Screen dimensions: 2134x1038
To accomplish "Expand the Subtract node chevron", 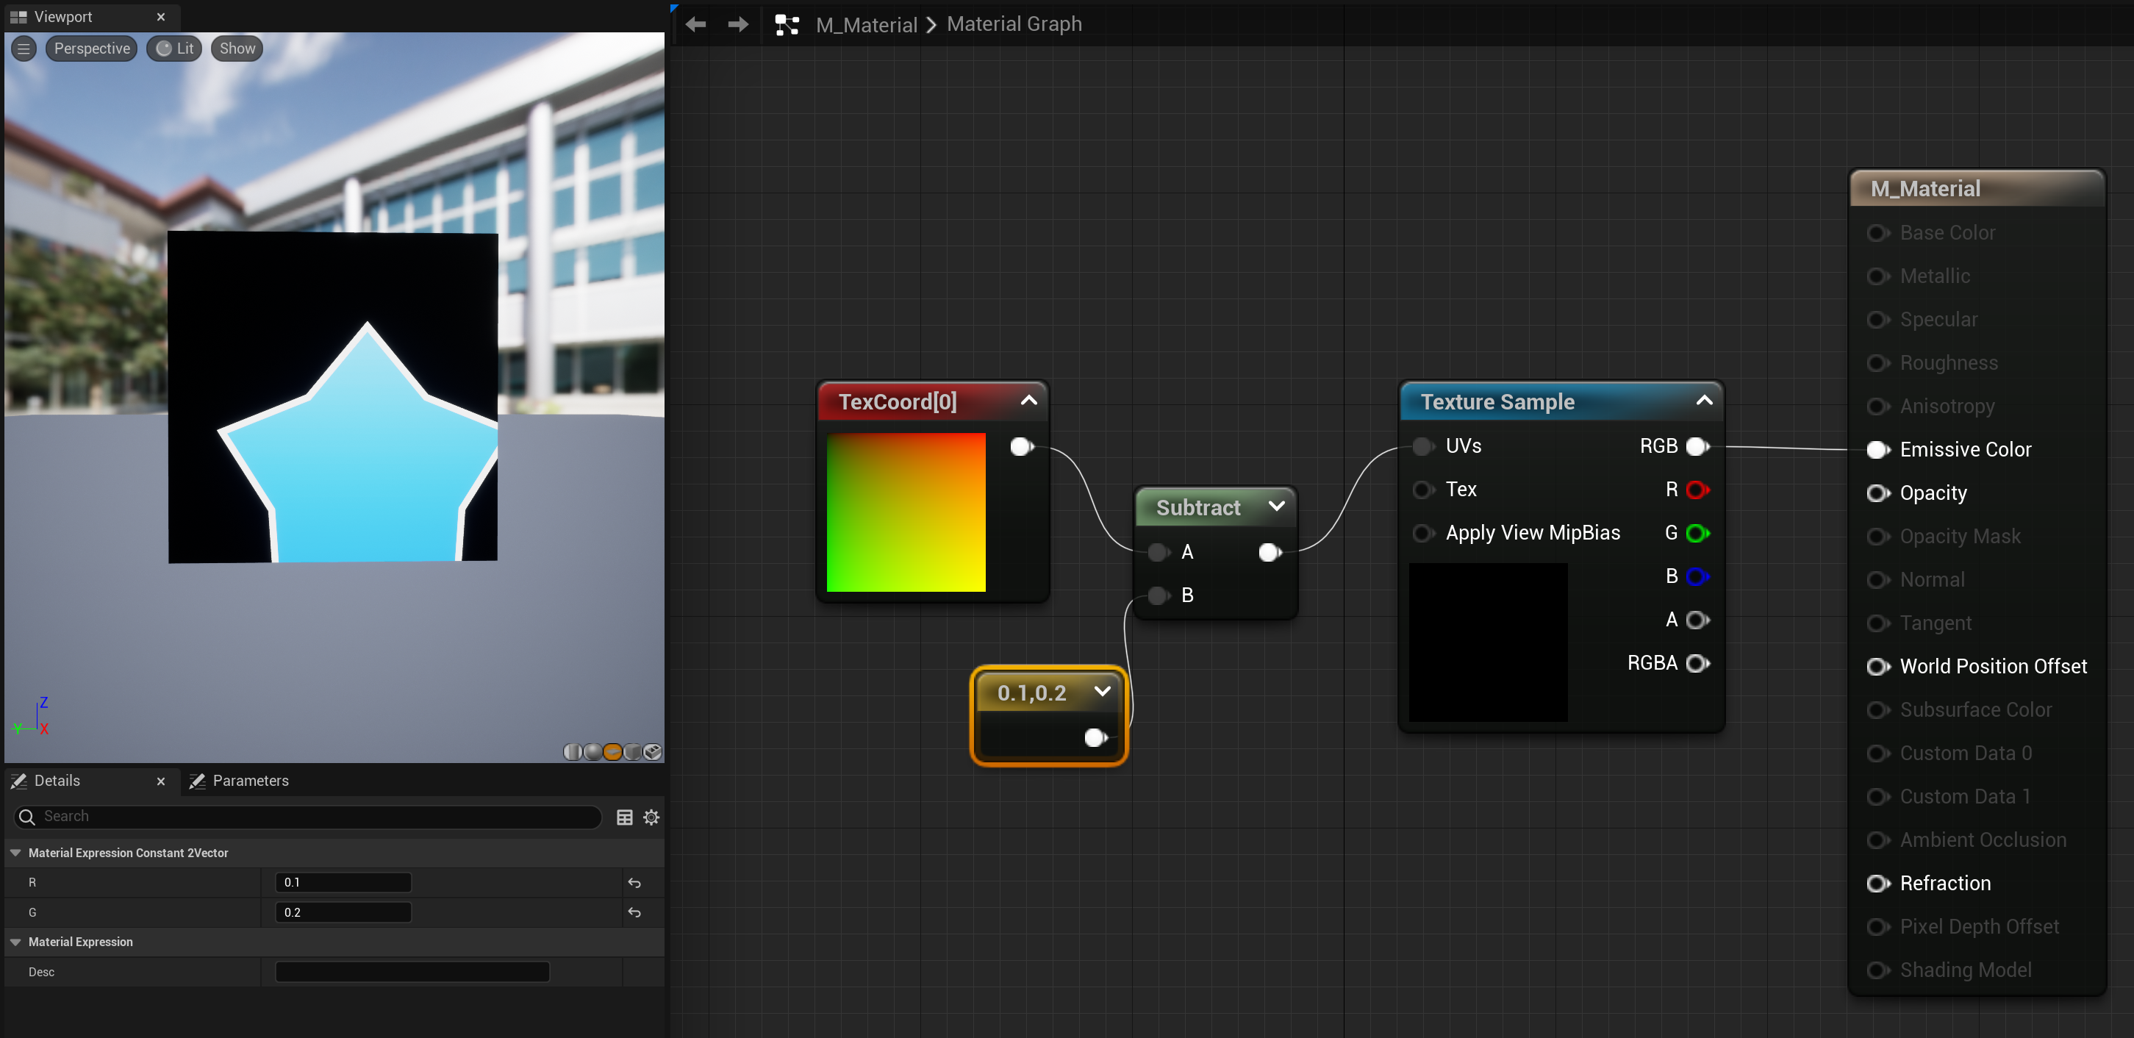I will (1275, 507).
